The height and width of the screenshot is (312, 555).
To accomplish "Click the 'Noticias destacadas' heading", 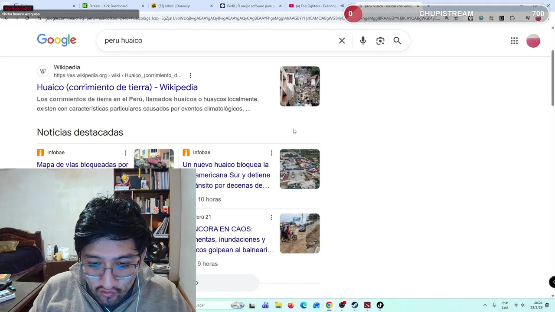I will pyautogui.click(x=80, y=132).
